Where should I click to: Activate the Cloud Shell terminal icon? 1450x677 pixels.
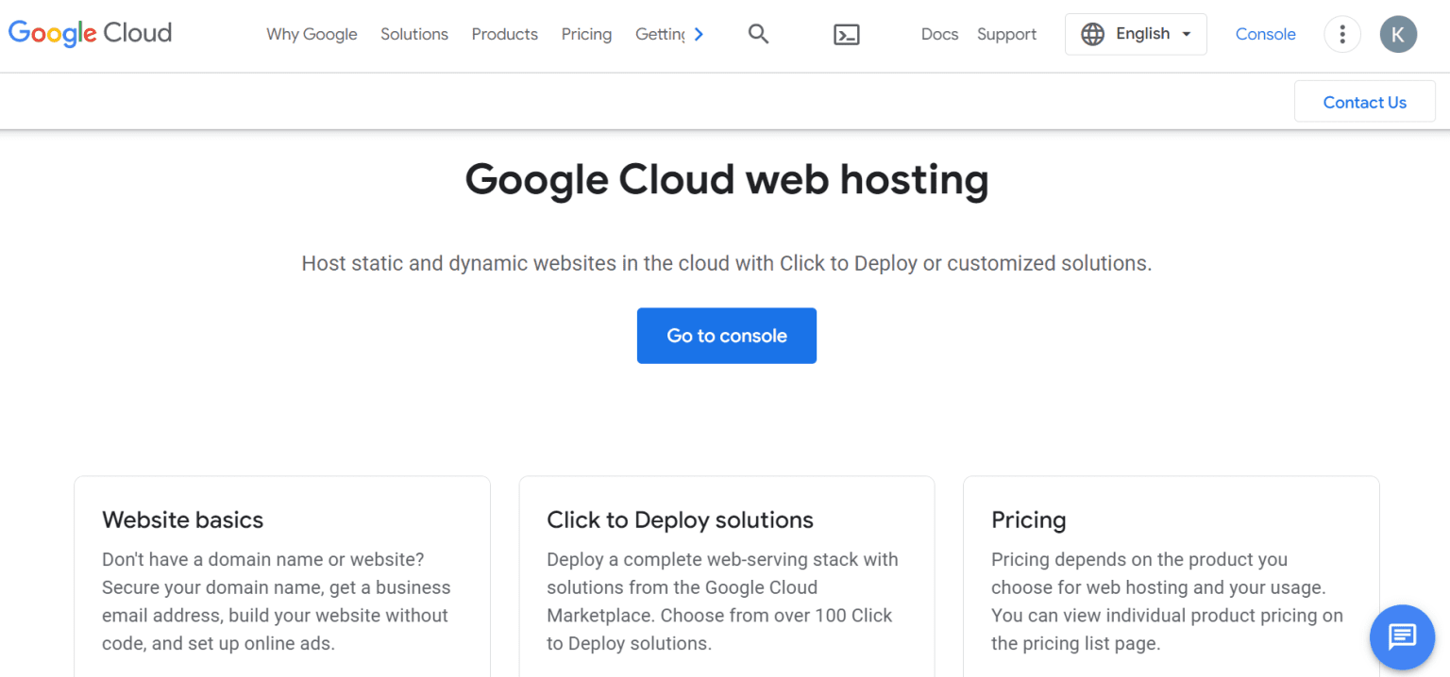click(x=847, y=35)
